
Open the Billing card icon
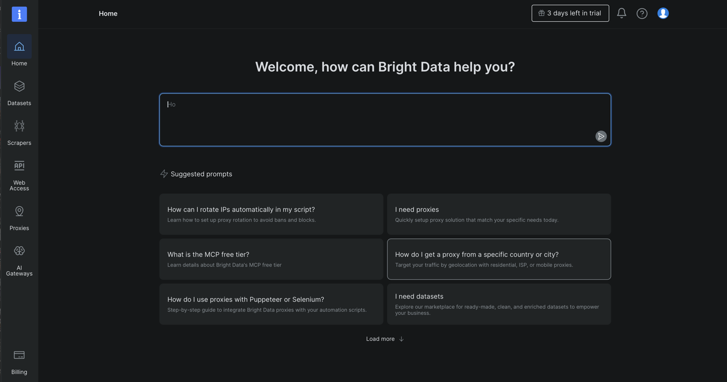click(x=19, y=355)
